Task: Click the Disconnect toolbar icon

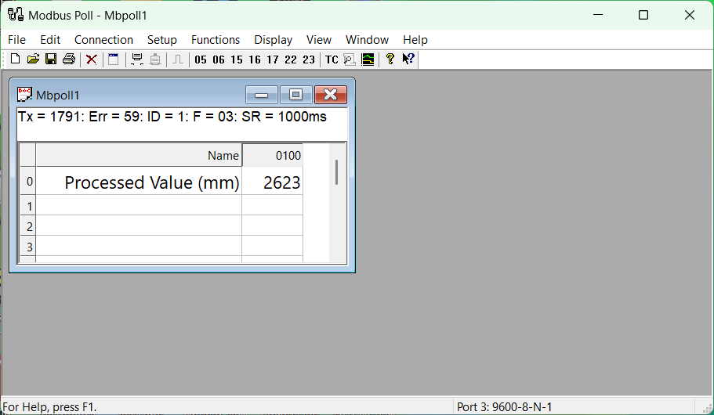Action: click(155, 60)
